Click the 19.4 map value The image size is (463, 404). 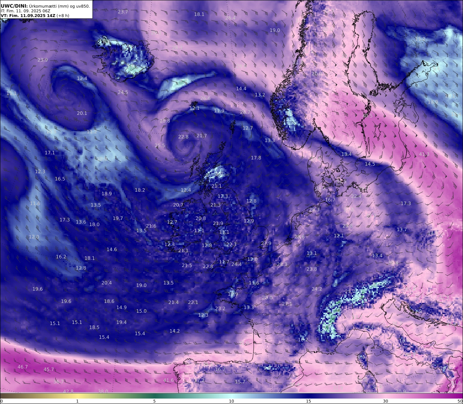pyautogui.click(x=122, y=322)
